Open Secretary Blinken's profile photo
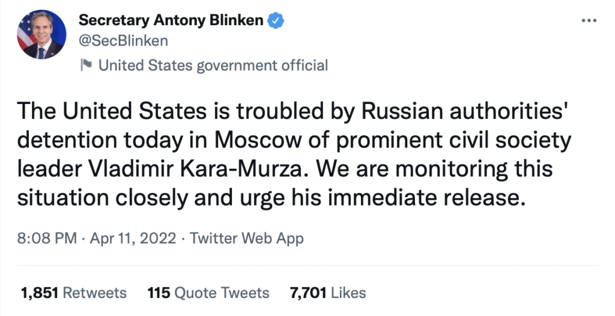615x316 pixels. tap(40, 35)
